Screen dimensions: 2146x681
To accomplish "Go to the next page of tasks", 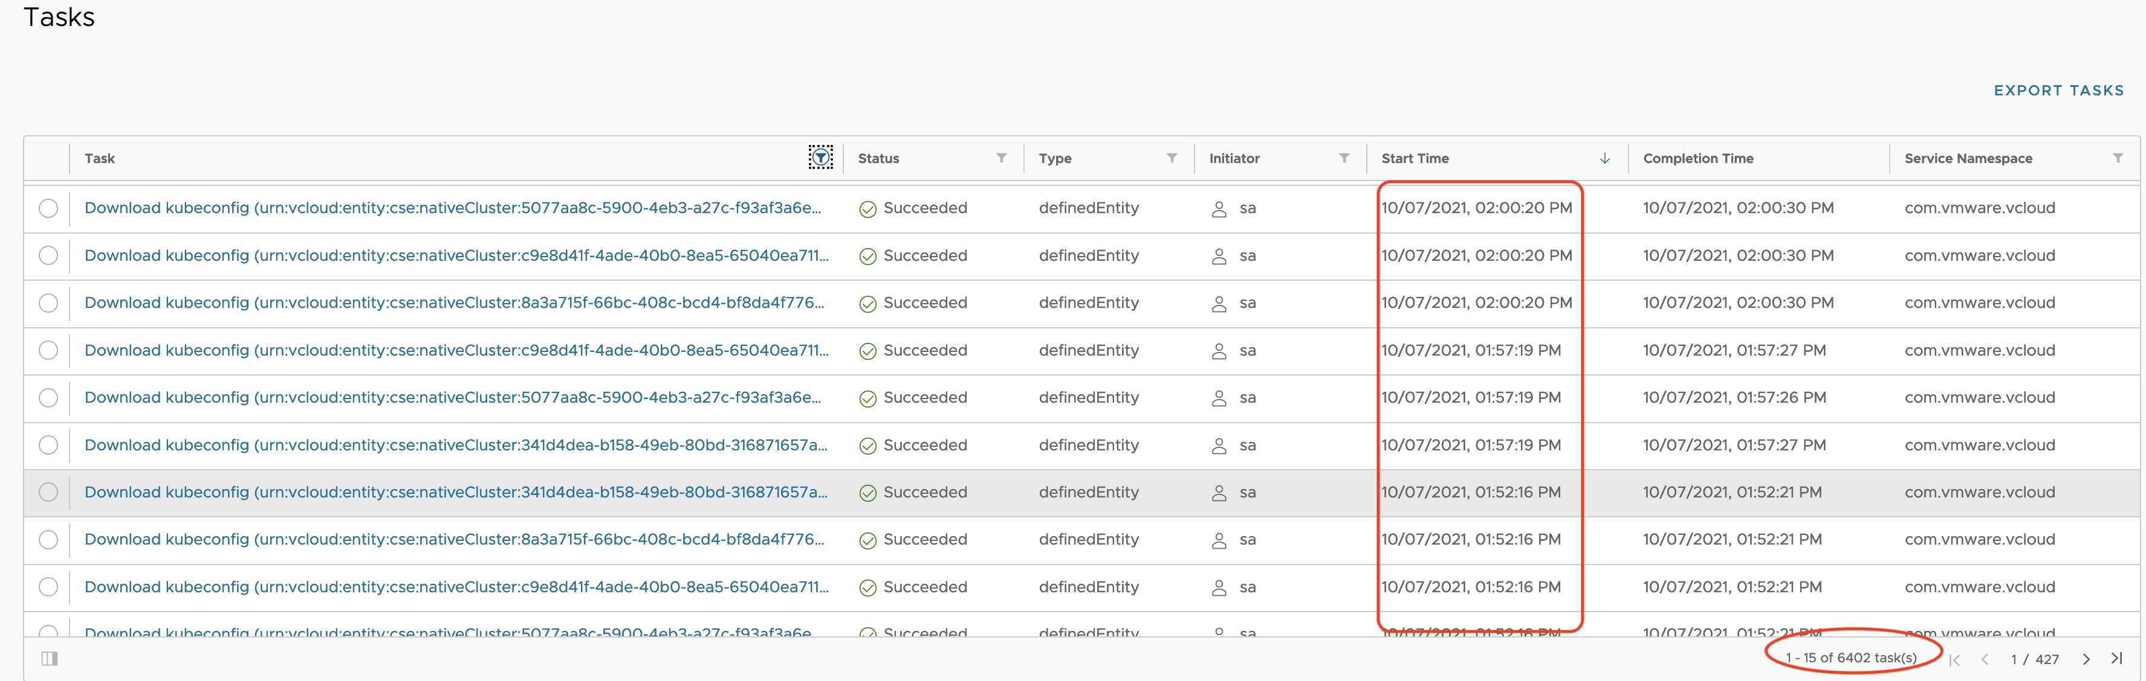I will pos(2086,659).
